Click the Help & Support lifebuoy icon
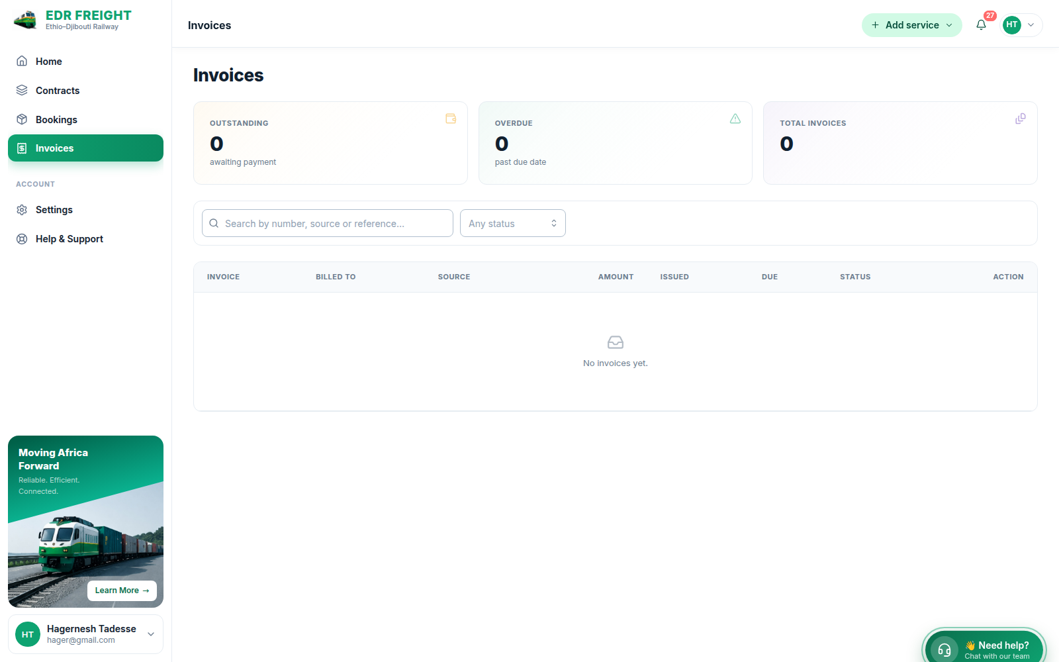 pos(22,239)
